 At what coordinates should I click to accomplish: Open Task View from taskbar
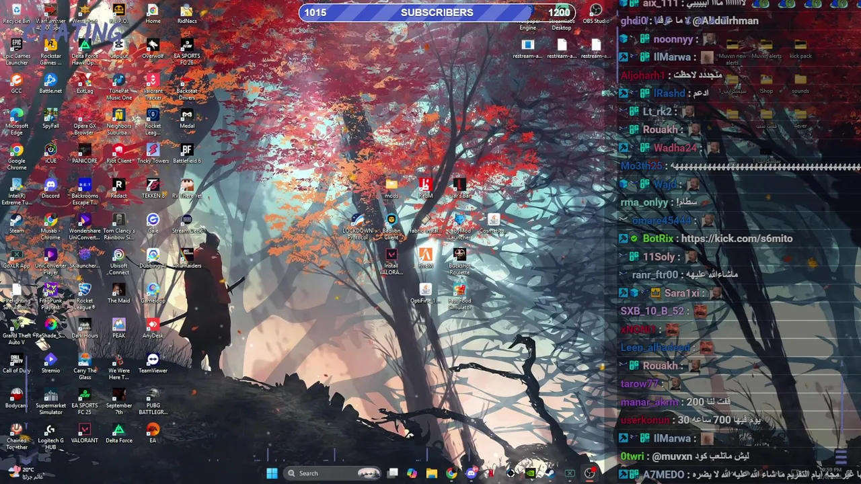[393, 473]
